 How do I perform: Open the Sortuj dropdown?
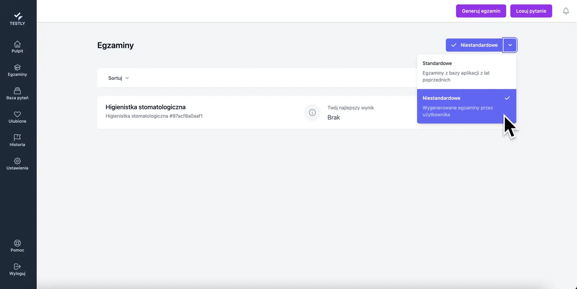click(x=119, y=78)
